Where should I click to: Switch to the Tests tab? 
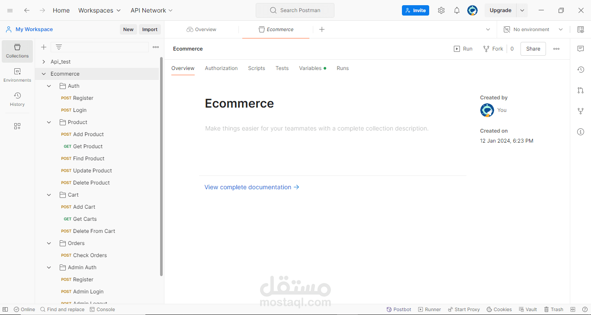[282, 68]
